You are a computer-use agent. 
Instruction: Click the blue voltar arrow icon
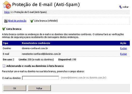click(x=121, y=7)
